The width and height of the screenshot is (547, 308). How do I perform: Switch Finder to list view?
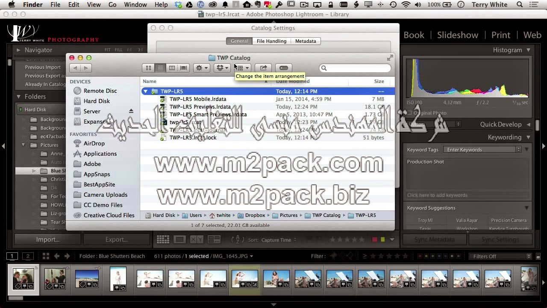pyautogui.click(x=160, y=68)
